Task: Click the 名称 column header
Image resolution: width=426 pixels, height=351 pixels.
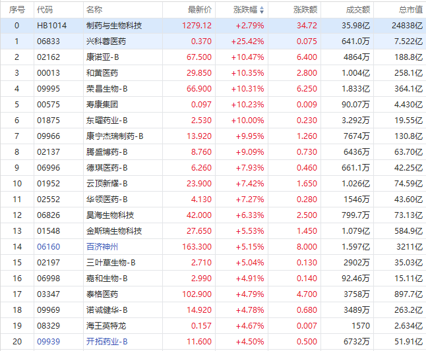Action: 94,10
